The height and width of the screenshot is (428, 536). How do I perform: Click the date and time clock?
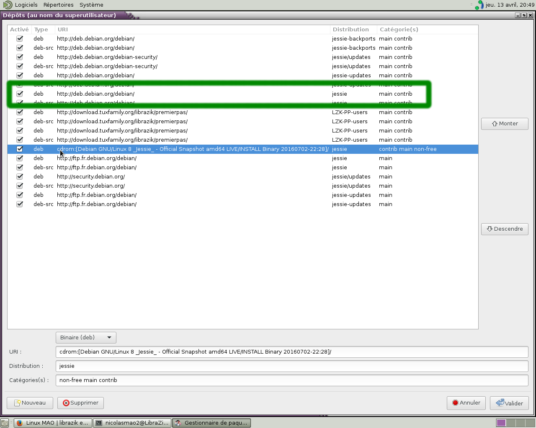pos(510,5)
